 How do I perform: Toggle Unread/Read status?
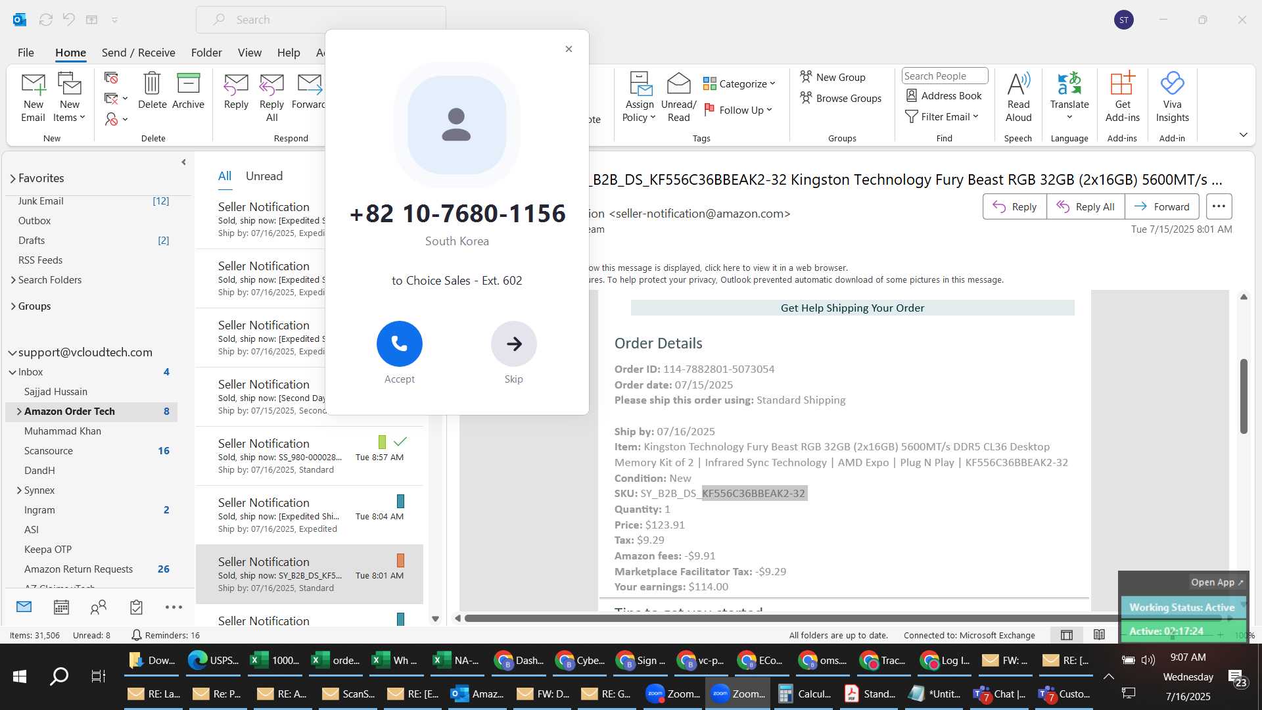click(678, 97)
